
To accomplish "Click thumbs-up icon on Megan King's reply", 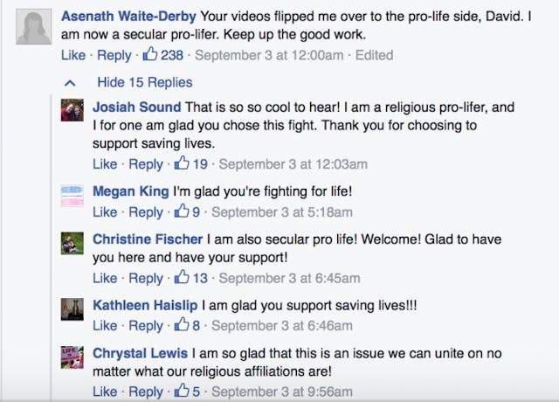I will pos(182,211).
